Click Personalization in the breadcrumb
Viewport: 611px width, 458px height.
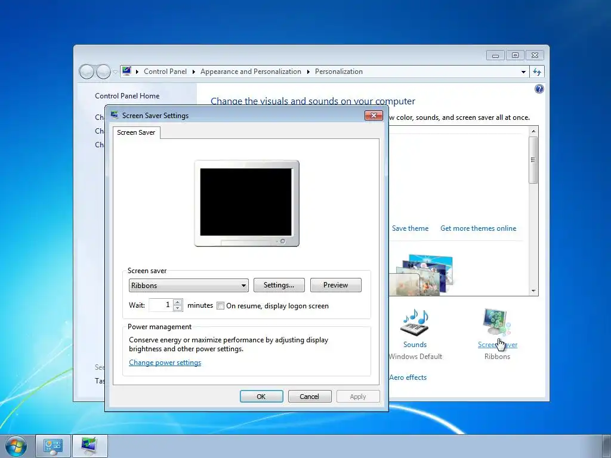(x=339, y=72)
